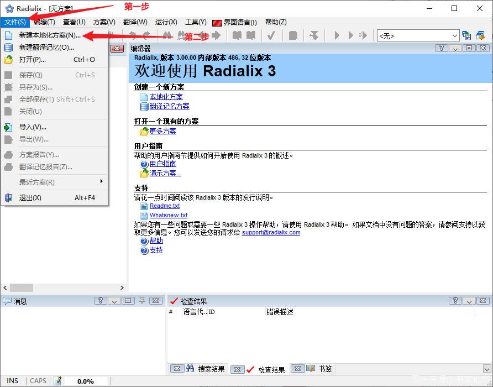Screen dimensions: 493x387
Task: Maximize the 编辑器 panel
Action: tap(469, 48)
